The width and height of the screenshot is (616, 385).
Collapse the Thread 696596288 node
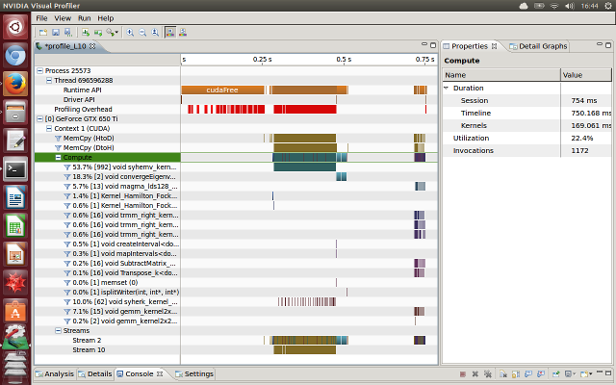49,80
